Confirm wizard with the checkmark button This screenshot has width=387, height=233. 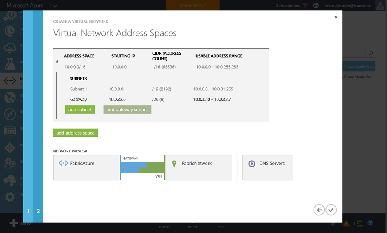point(331,210)
